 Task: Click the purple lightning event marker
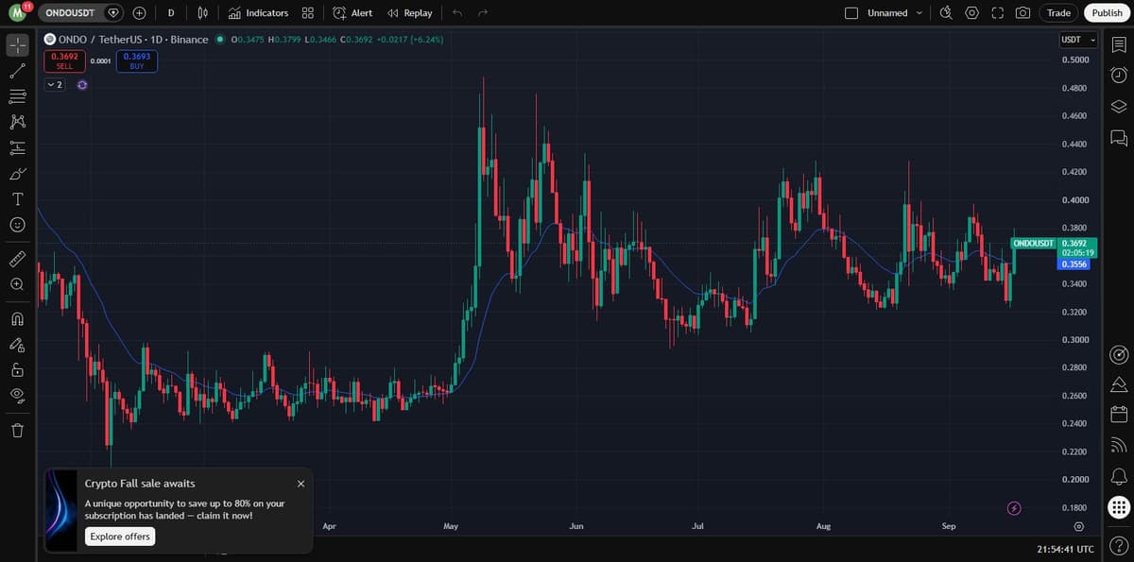coord(1014,508)
